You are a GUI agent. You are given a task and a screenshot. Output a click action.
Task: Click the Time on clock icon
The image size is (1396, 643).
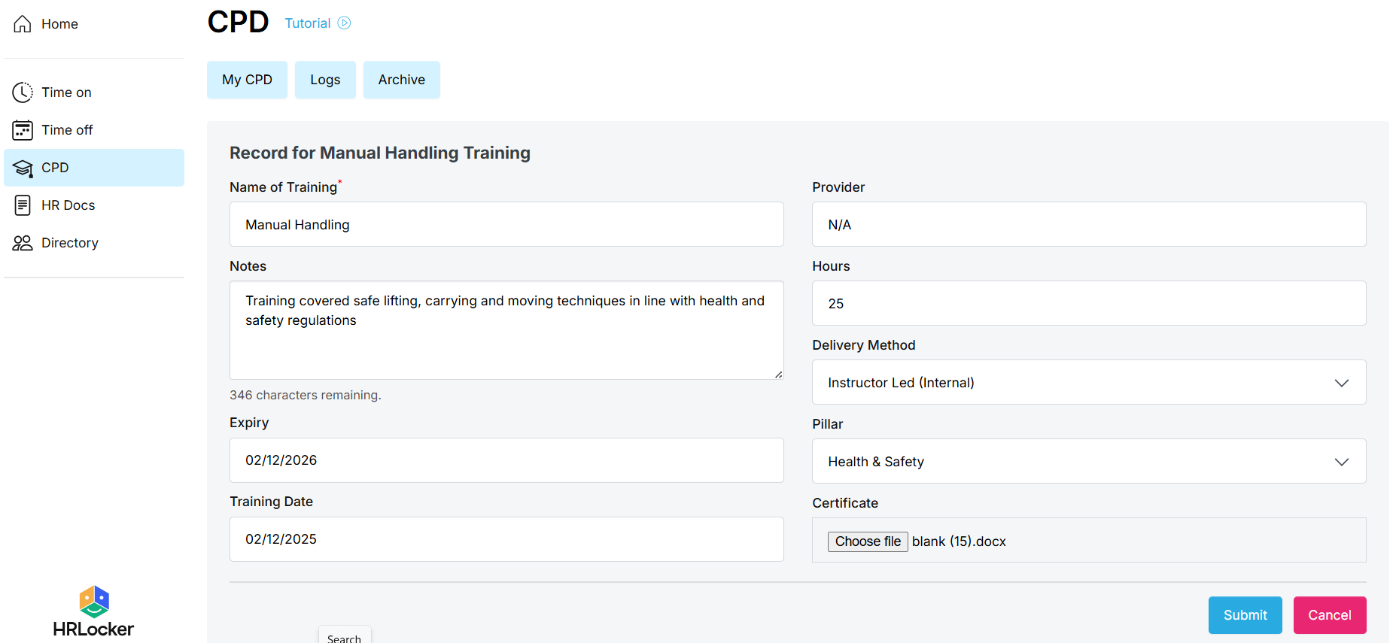(23, 93)
